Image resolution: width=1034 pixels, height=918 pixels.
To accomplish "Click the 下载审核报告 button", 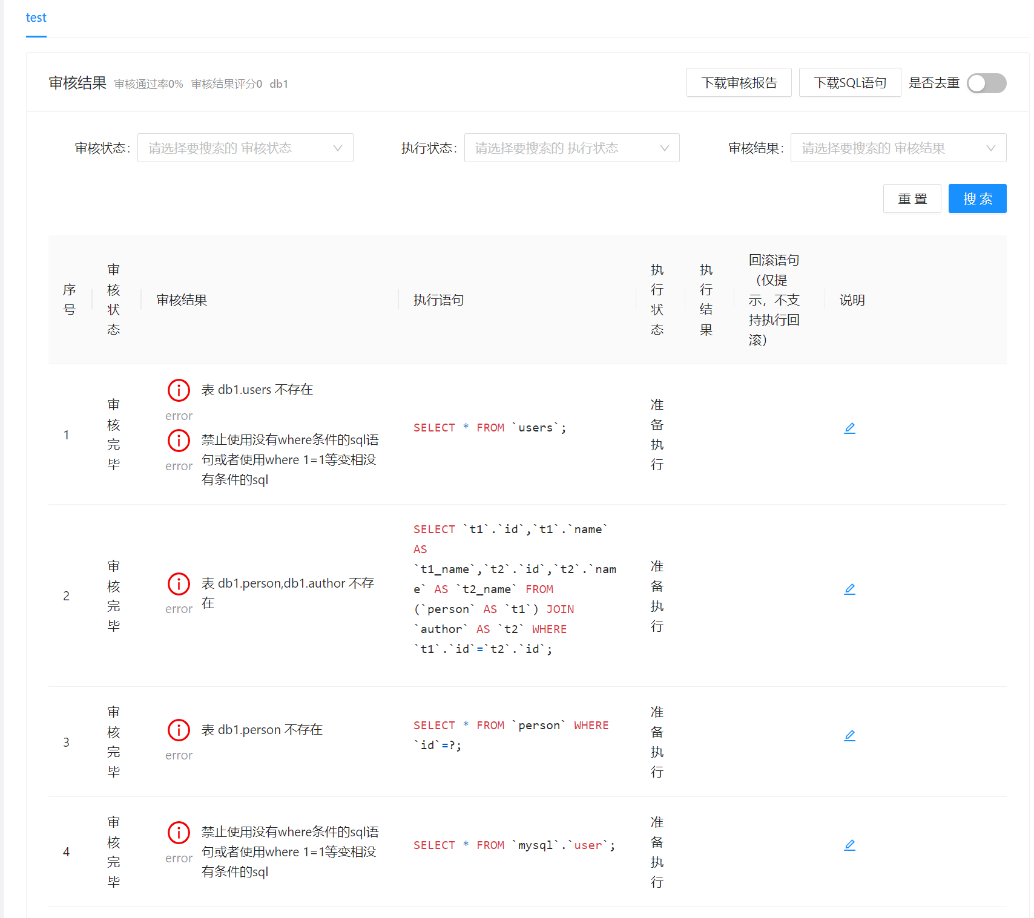I will pyautogui.click(x=739, y=82).
